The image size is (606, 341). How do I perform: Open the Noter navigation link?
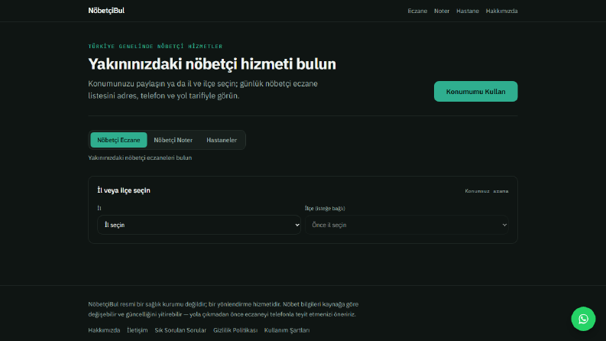[x=442, y=11]
